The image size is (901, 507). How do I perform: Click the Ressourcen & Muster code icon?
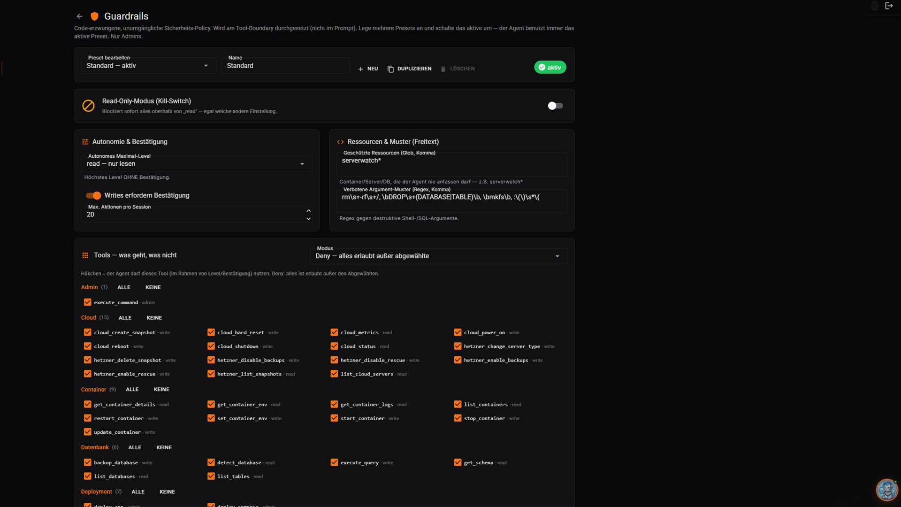point(340,142)
